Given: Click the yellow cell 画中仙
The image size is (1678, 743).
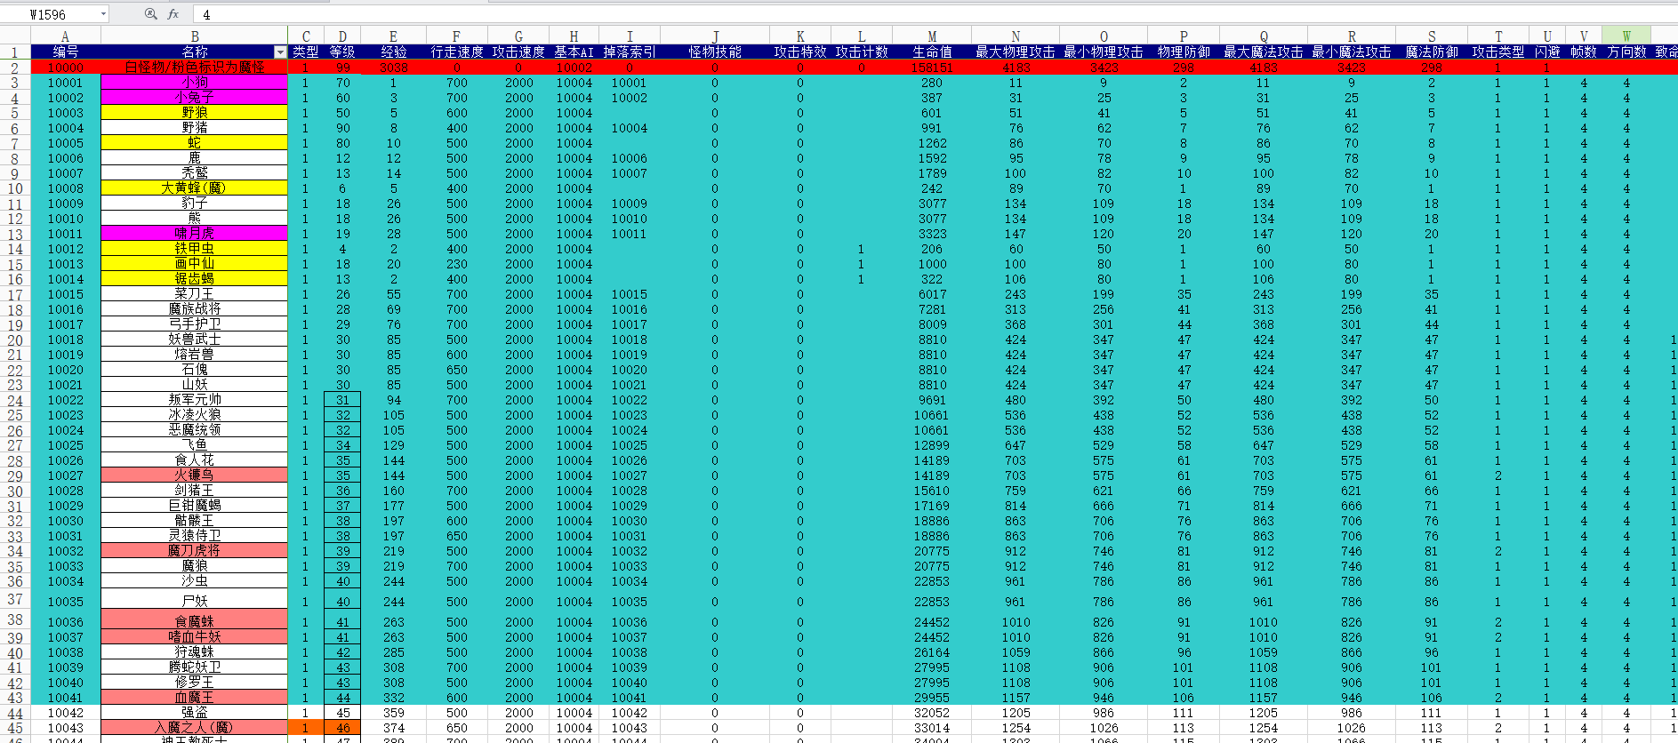Looking at the screenshot, I should (195, 264).
